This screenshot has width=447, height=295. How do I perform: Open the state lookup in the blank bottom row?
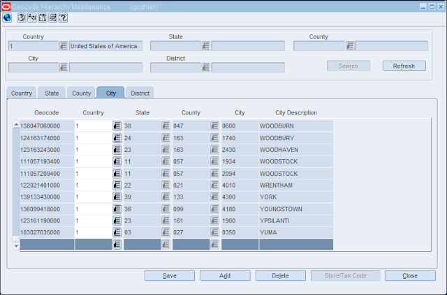click(166, 245)
